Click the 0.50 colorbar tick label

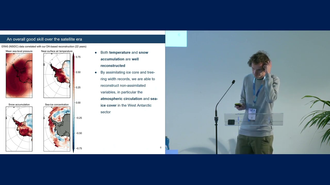(78, 72)
